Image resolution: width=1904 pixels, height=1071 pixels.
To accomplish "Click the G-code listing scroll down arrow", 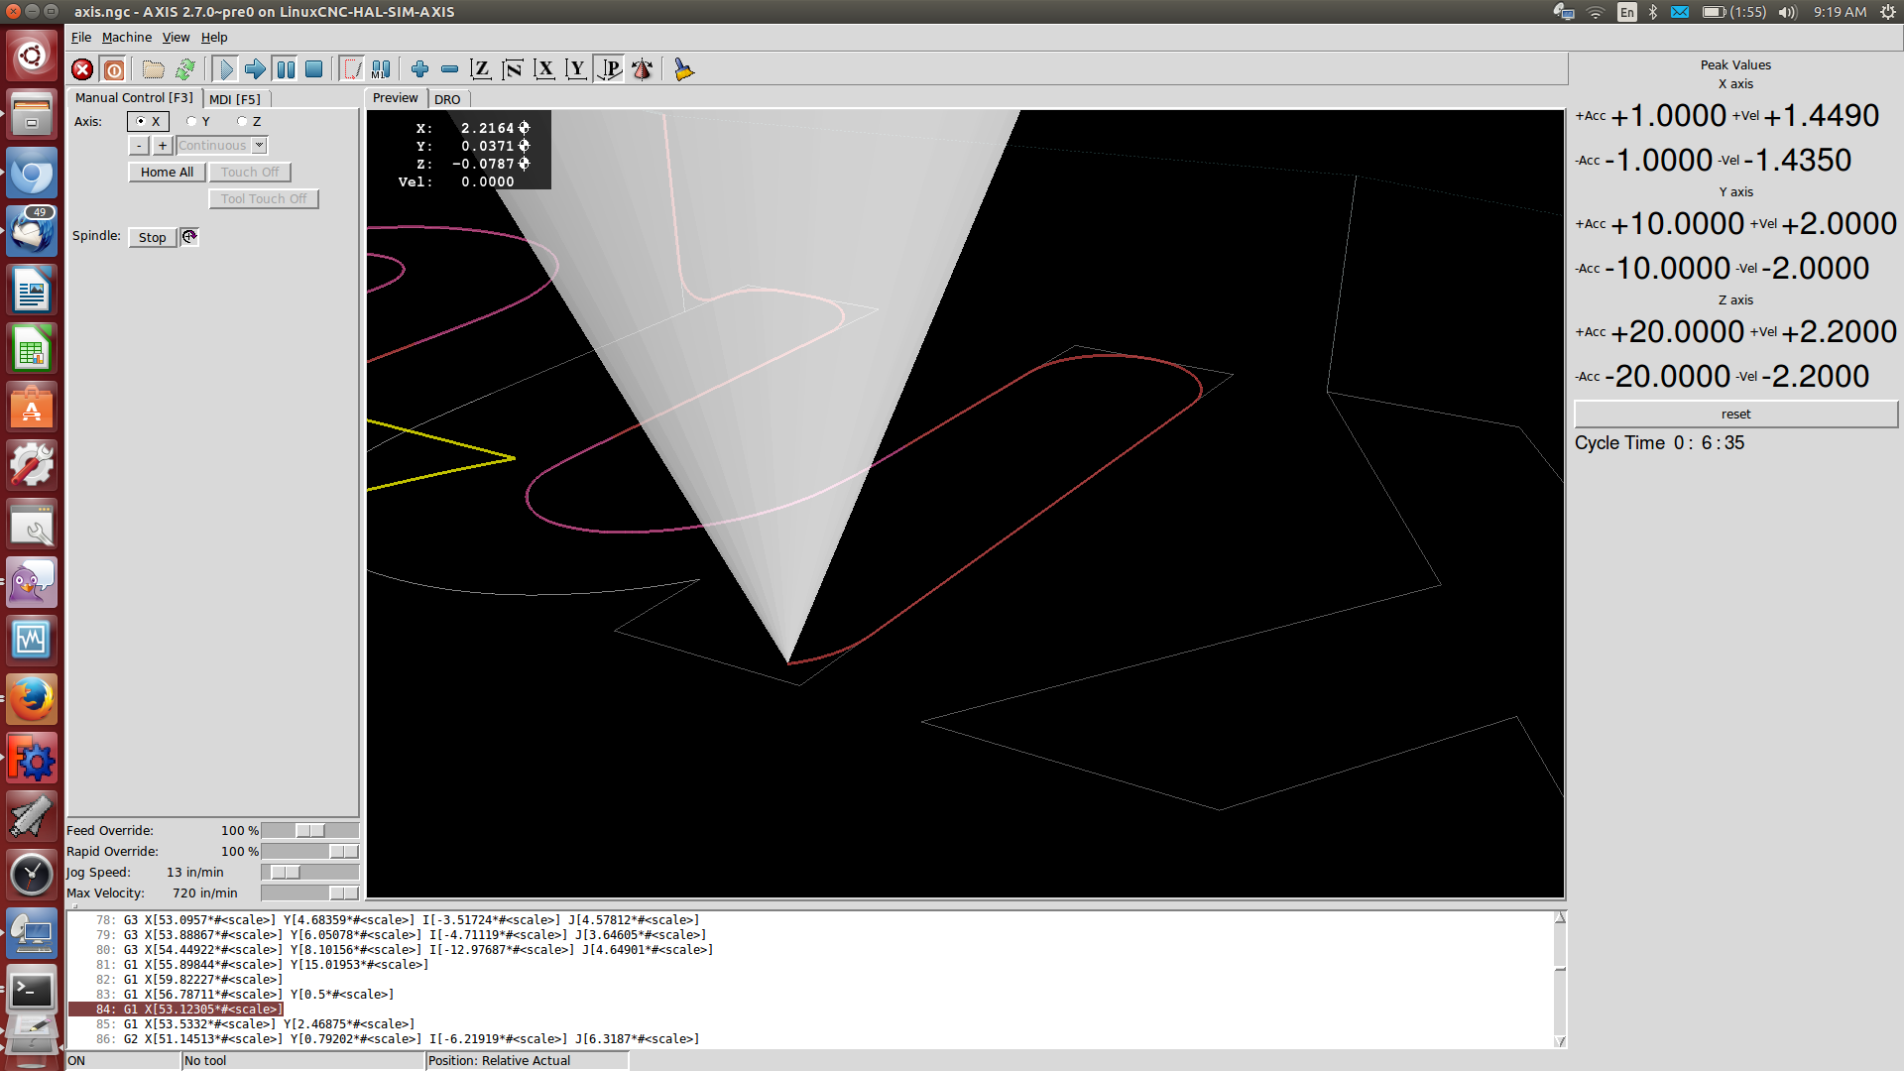I will point(1560,1041).
